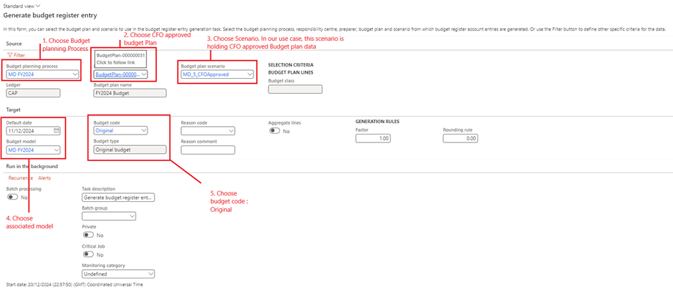
Task: Click the Generate budget register entry title
Action: (x=50, y=16)
